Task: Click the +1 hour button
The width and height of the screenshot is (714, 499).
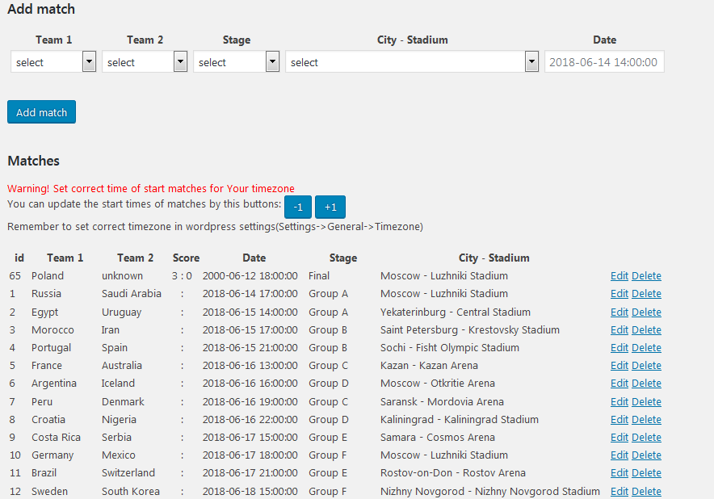Action: click(330, 207)
